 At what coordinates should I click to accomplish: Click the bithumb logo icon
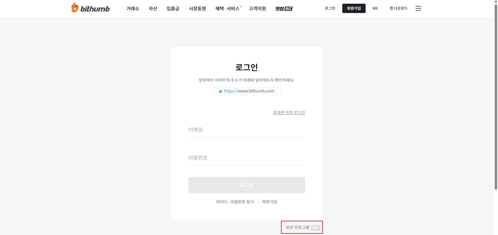75,8
